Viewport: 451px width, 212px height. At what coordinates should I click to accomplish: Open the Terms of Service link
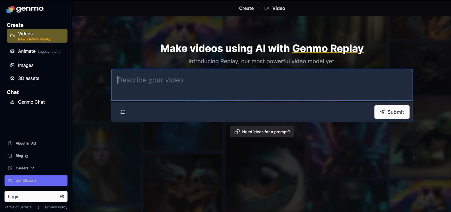18,207
